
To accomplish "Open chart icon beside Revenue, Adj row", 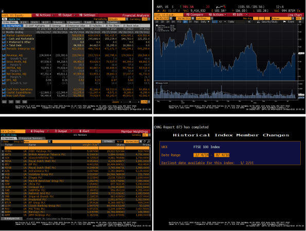I will [4, 55].
